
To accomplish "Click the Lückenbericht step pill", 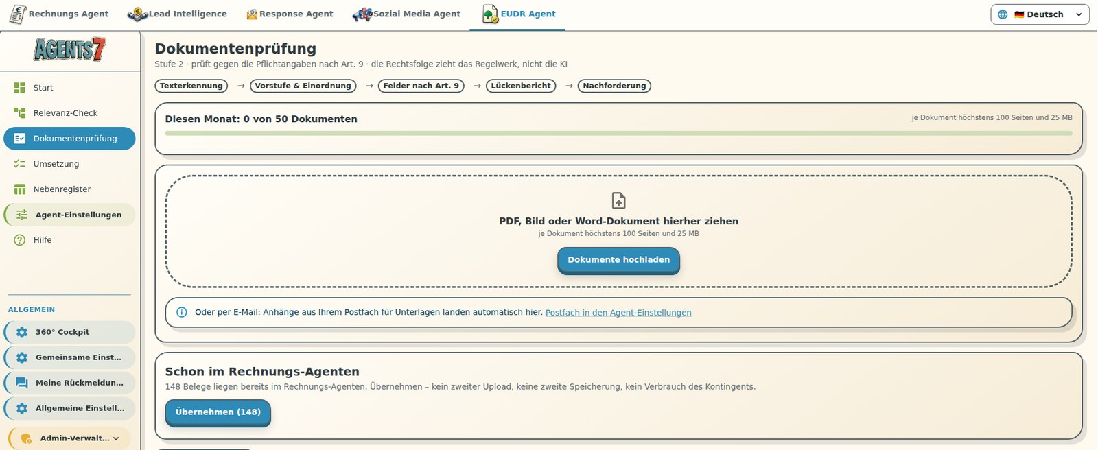I will pos(521,86).
